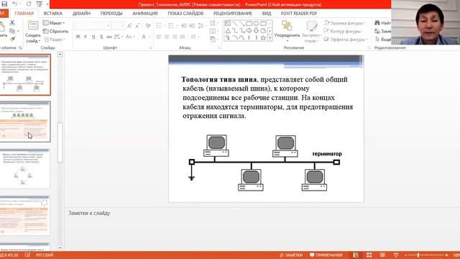Select the Format Painter brush icon
The image size is (460, 259).
click(x=12, y=39)
